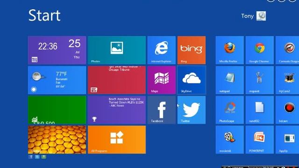Launch the bdcam recorder tile
This screenshot has height=168, width=299.
pyautogui.click(x=287, y=110)
